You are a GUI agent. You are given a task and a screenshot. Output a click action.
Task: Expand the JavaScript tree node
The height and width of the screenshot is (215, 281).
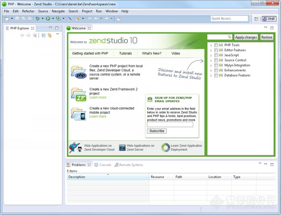point(211,55)
